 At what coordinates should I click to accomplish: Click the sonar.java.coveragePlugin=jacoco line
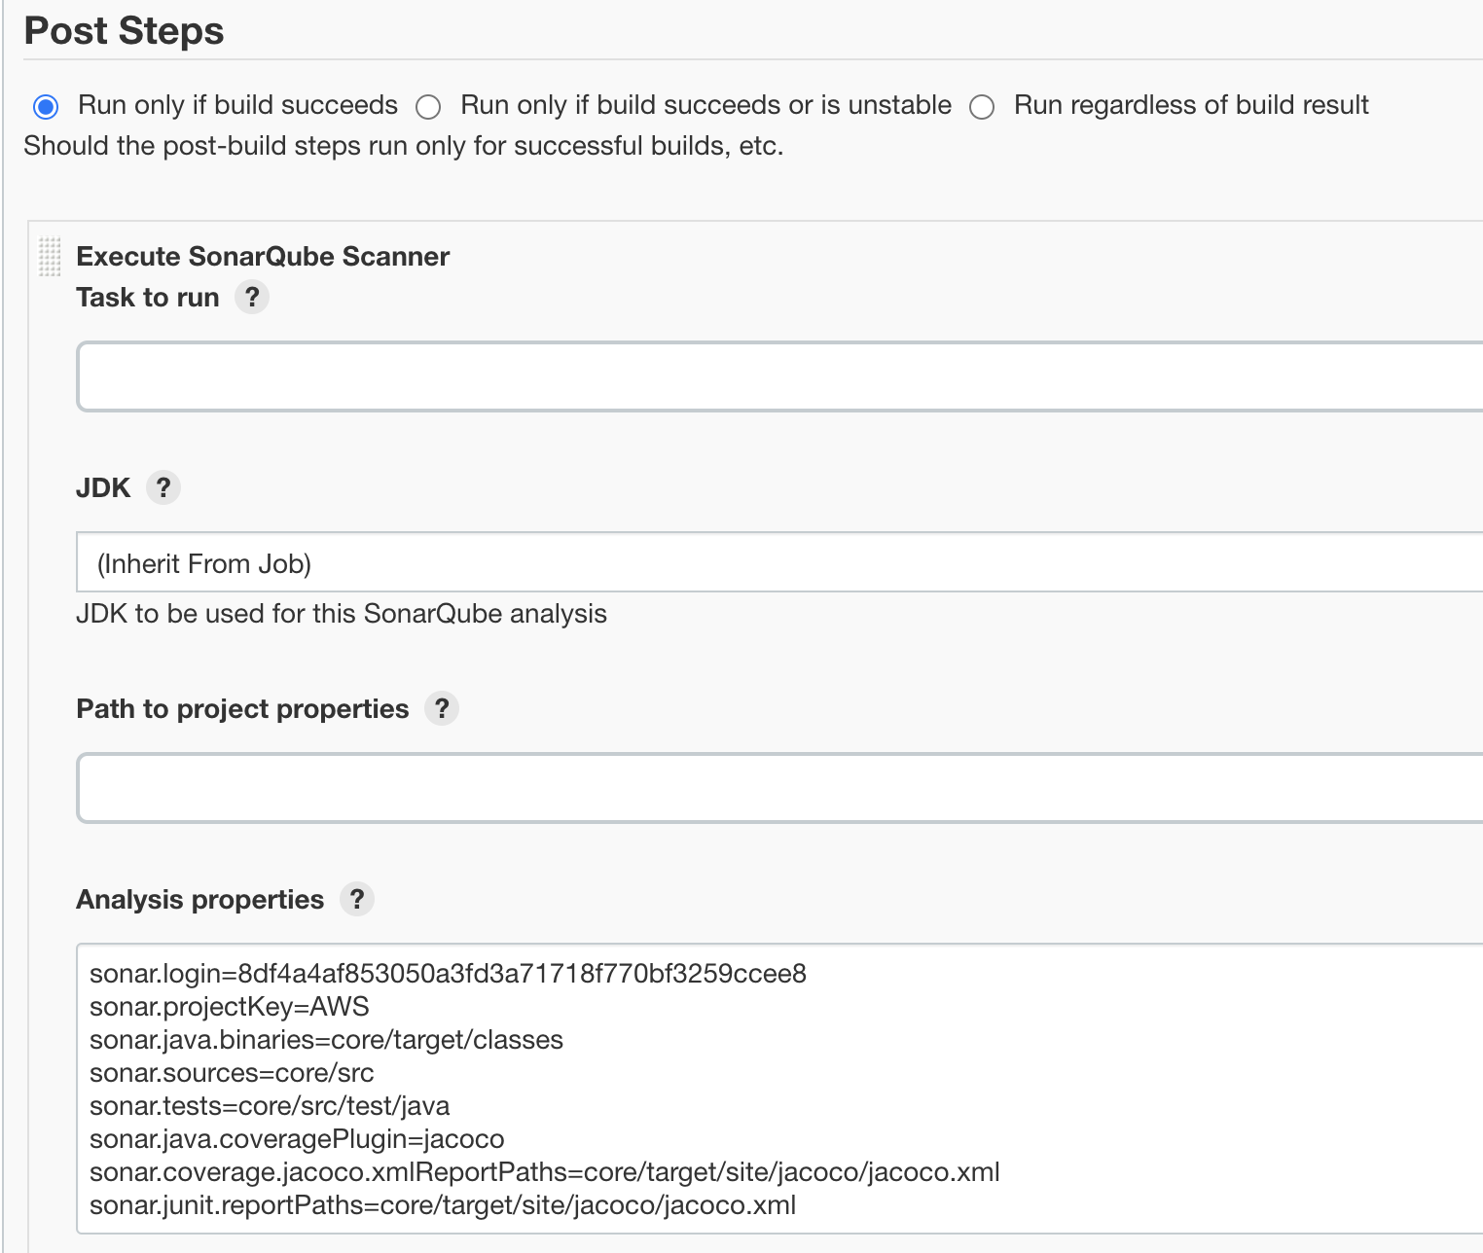(297, 1139)
